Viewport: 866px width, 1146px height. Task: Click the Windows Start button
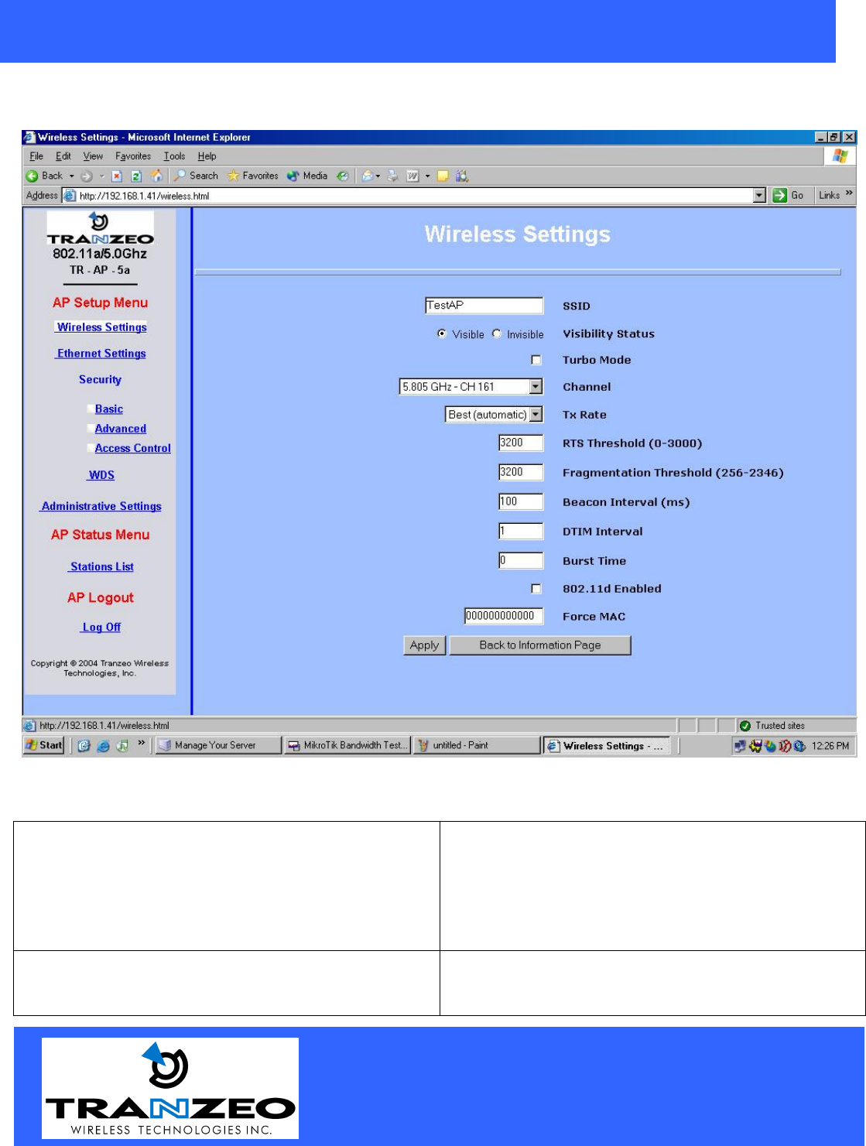click(x=44, y=745)
